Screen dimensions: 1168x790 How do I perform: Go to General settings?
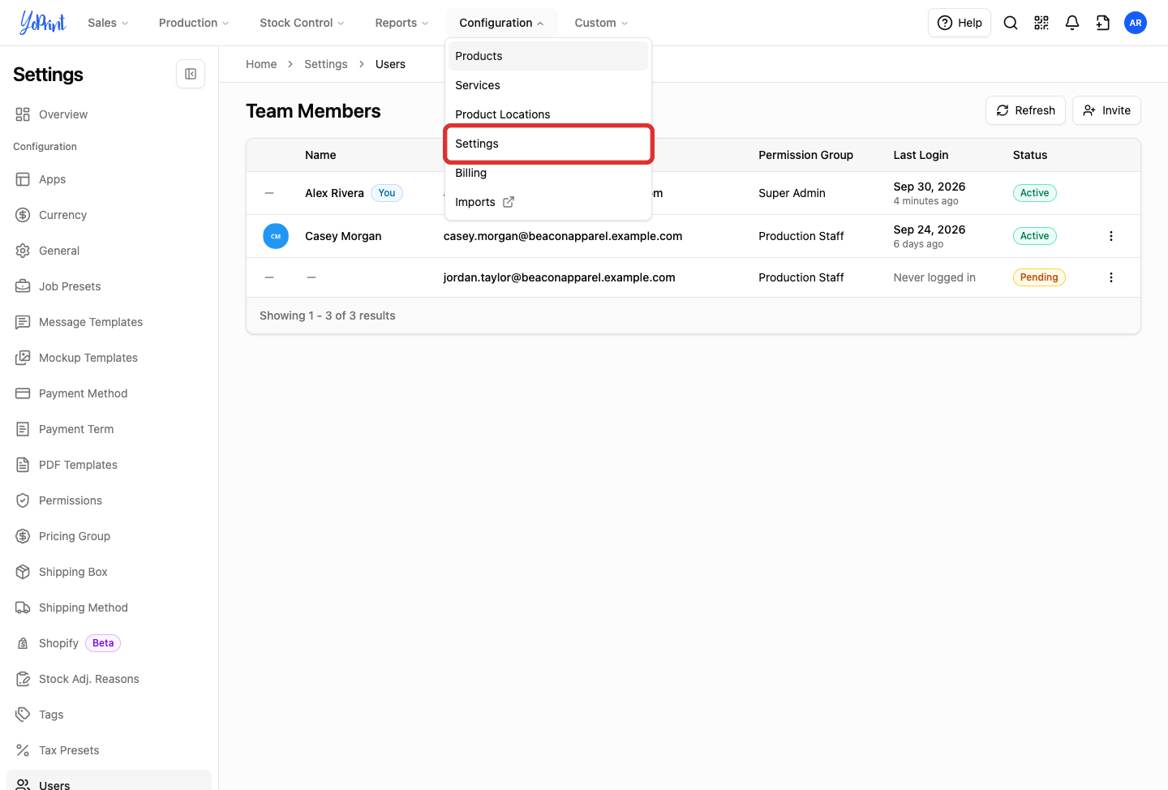[109, 251]
